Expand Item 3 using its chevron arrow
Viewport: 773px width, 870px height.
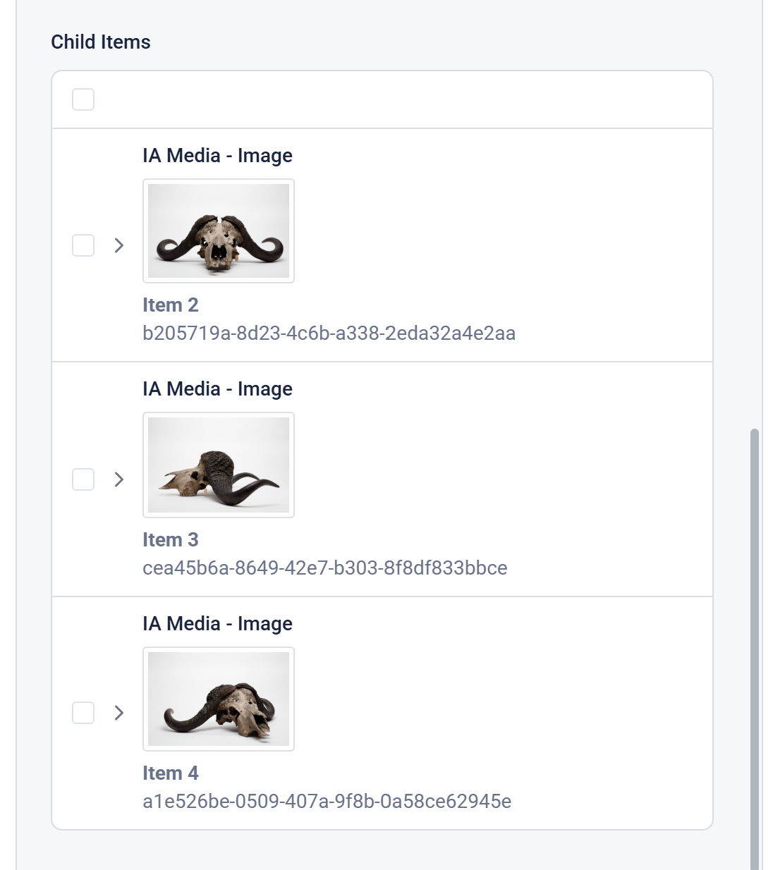[119, 479]
